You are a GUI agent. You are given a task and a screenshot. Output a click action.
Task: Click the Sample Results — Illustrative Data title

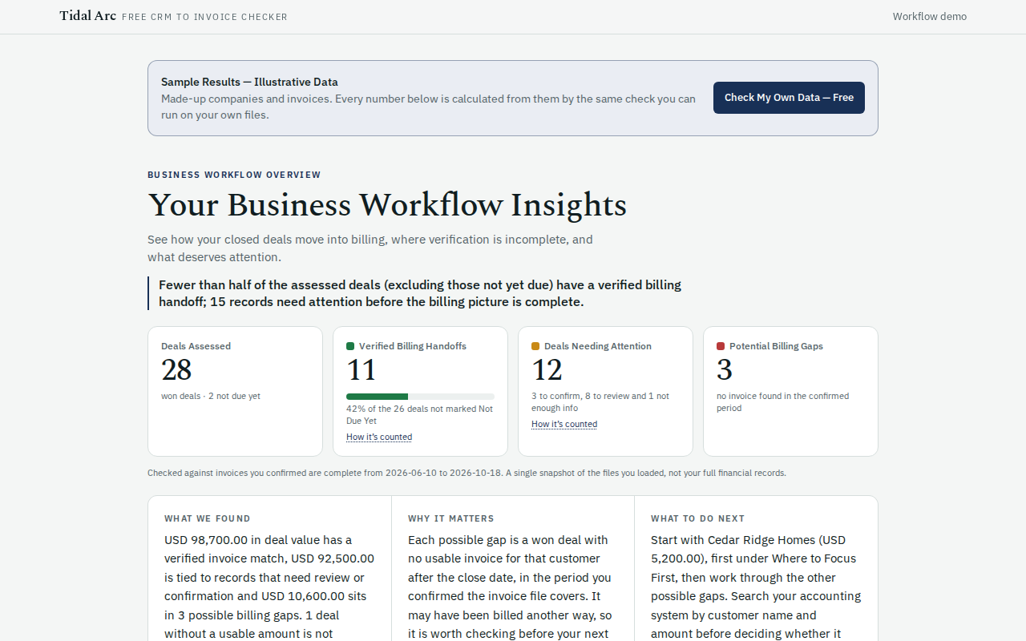249,82
